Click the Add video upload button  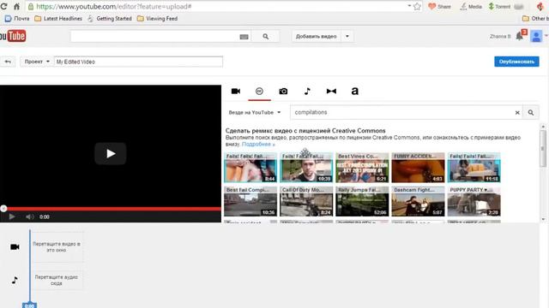point(317,36)
